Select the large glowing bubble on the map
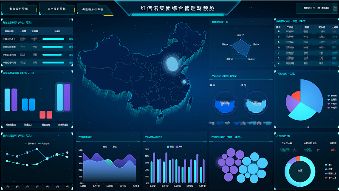339x191 pixels. [x=172, y=64]
